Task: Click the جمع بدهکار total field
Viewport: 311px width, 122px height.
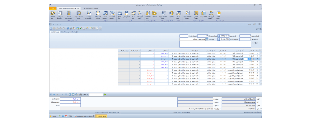Action: [x=70, y=99]
